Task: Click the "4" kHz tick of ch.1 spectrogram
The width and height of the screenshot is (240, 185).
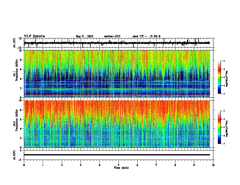Action: [x=21, y=79]
